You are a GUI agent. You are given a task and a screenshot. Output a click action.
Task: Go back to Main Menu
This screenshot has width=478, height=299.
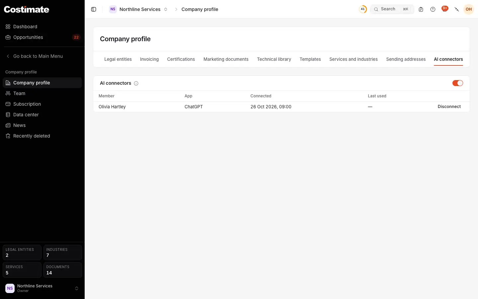coord(42,56)
